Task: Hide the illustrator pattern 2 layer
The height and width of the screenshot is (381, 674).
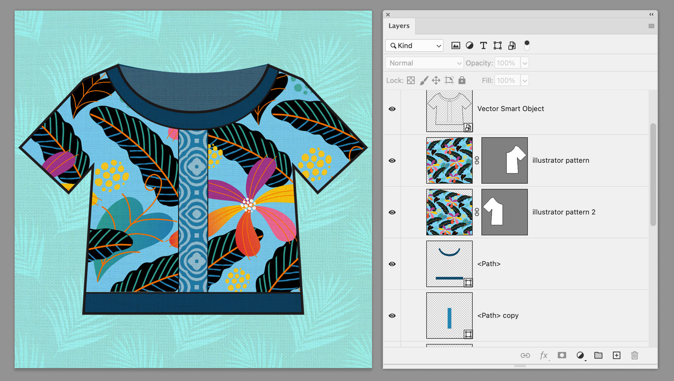Action: [x=392, y=212]
